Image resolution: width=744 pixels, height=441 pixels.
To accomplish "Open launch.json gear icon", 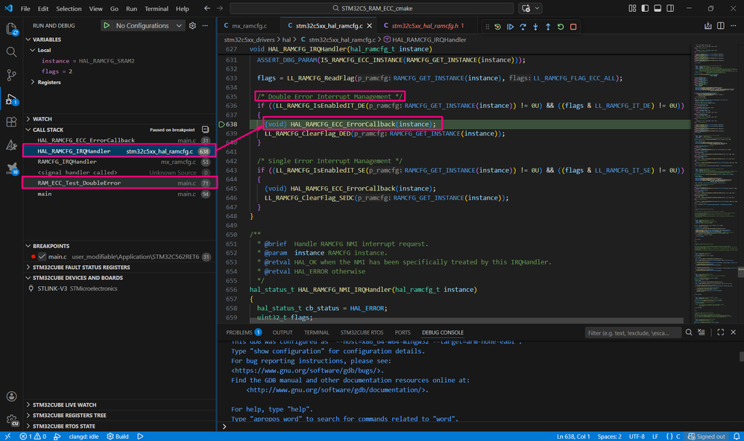I will coord(192,25).
